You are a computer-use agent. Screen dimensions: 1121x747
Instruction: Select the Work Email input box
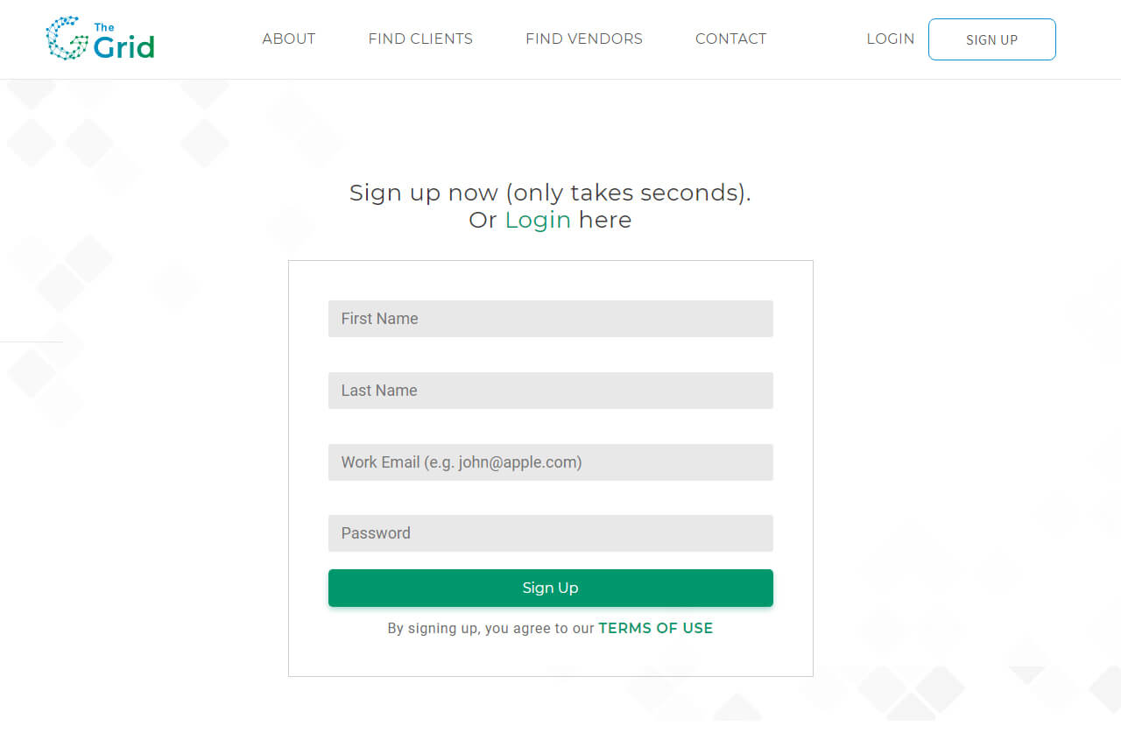click(x=550, y=462)
